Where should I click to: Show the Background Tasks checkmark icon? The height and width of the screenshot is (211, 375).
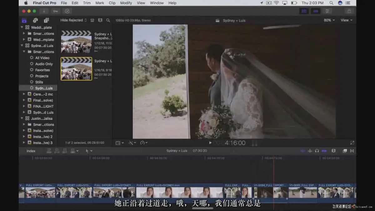pyautogui.click(x=67, y=11)
